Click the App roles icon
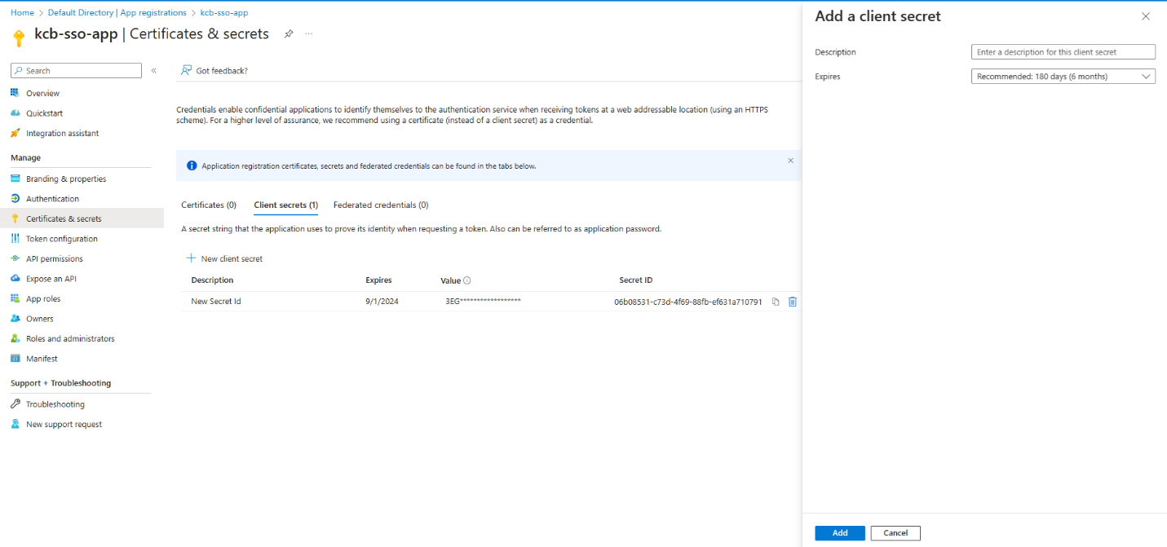This screenshot has width=1167, height=547. coord(15,298)
